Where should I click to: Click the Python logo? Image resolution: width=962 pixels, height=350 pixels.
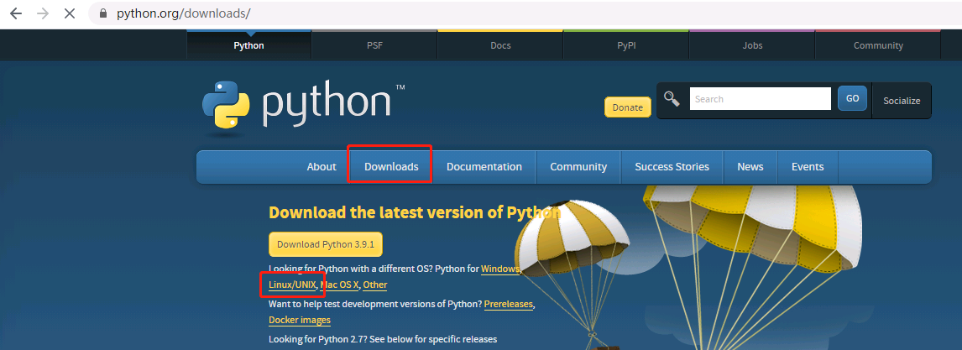pyautogui.click(x=304, y=107)
